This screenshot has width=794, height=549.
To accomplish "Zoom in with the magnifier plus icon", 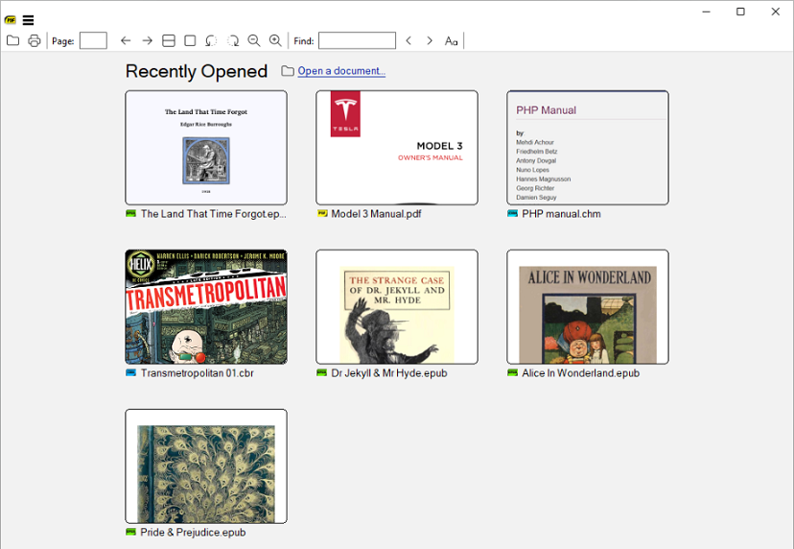I will point(275,40).
